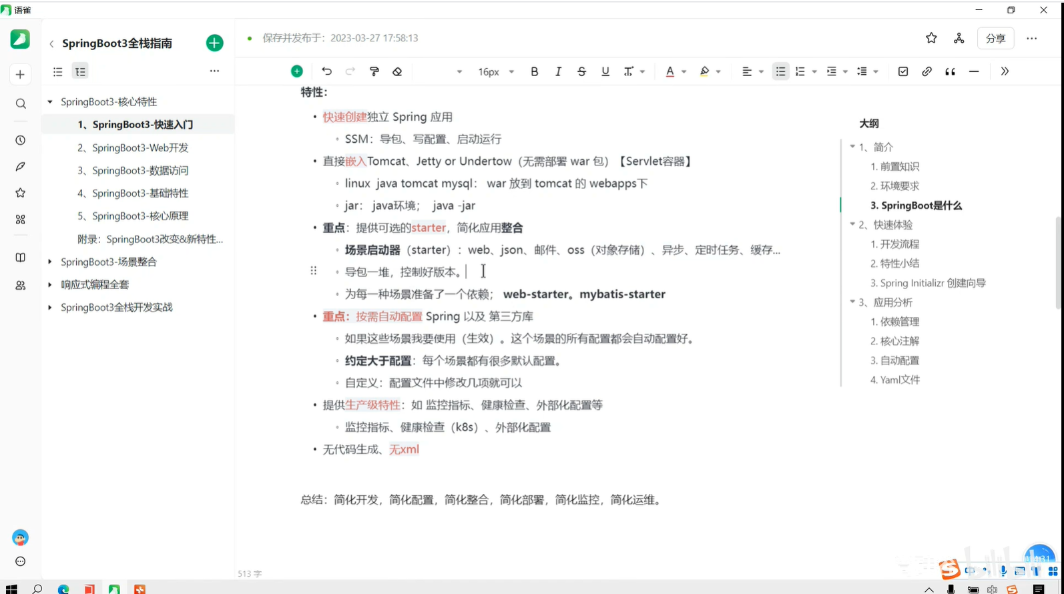Open the font color dropdown arrow
Screen dimensions: 1064x594
[x=684, y=71]
